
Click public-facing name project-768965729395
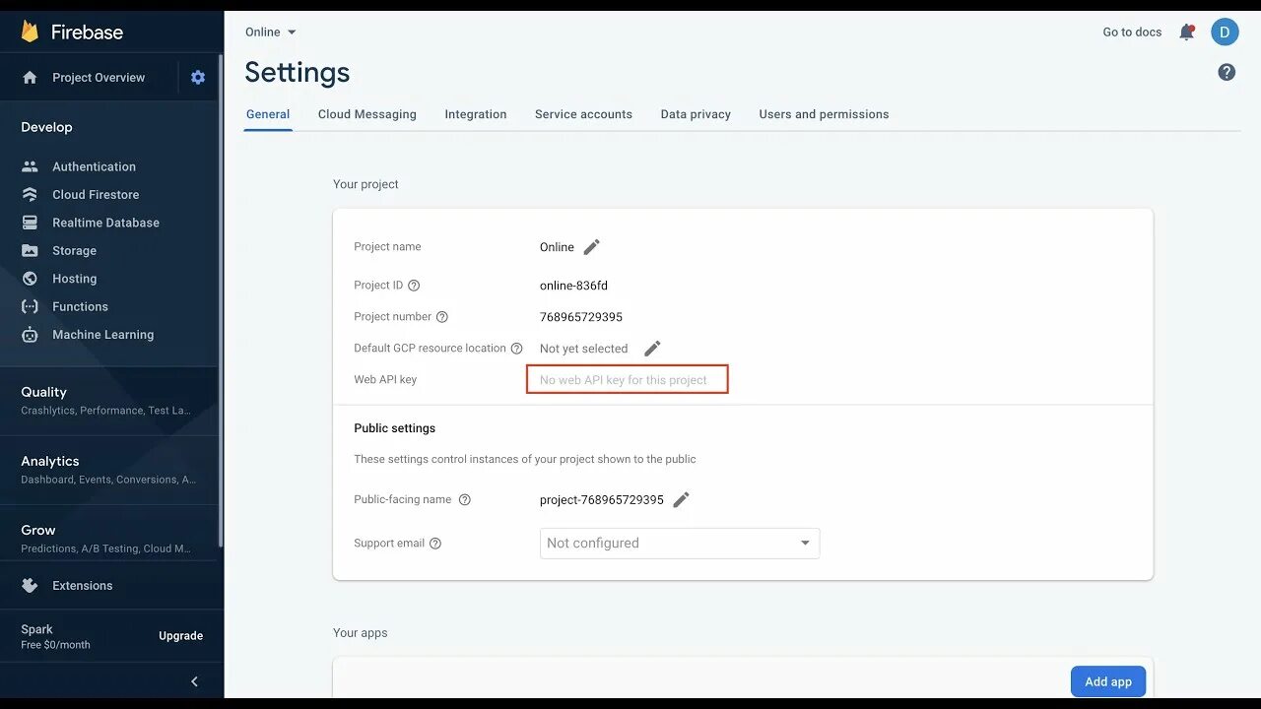[x=602, y=500]
